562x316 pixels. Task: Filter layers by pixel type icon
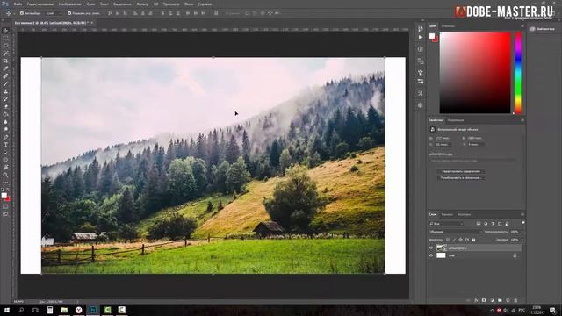[x=479, y=224]
